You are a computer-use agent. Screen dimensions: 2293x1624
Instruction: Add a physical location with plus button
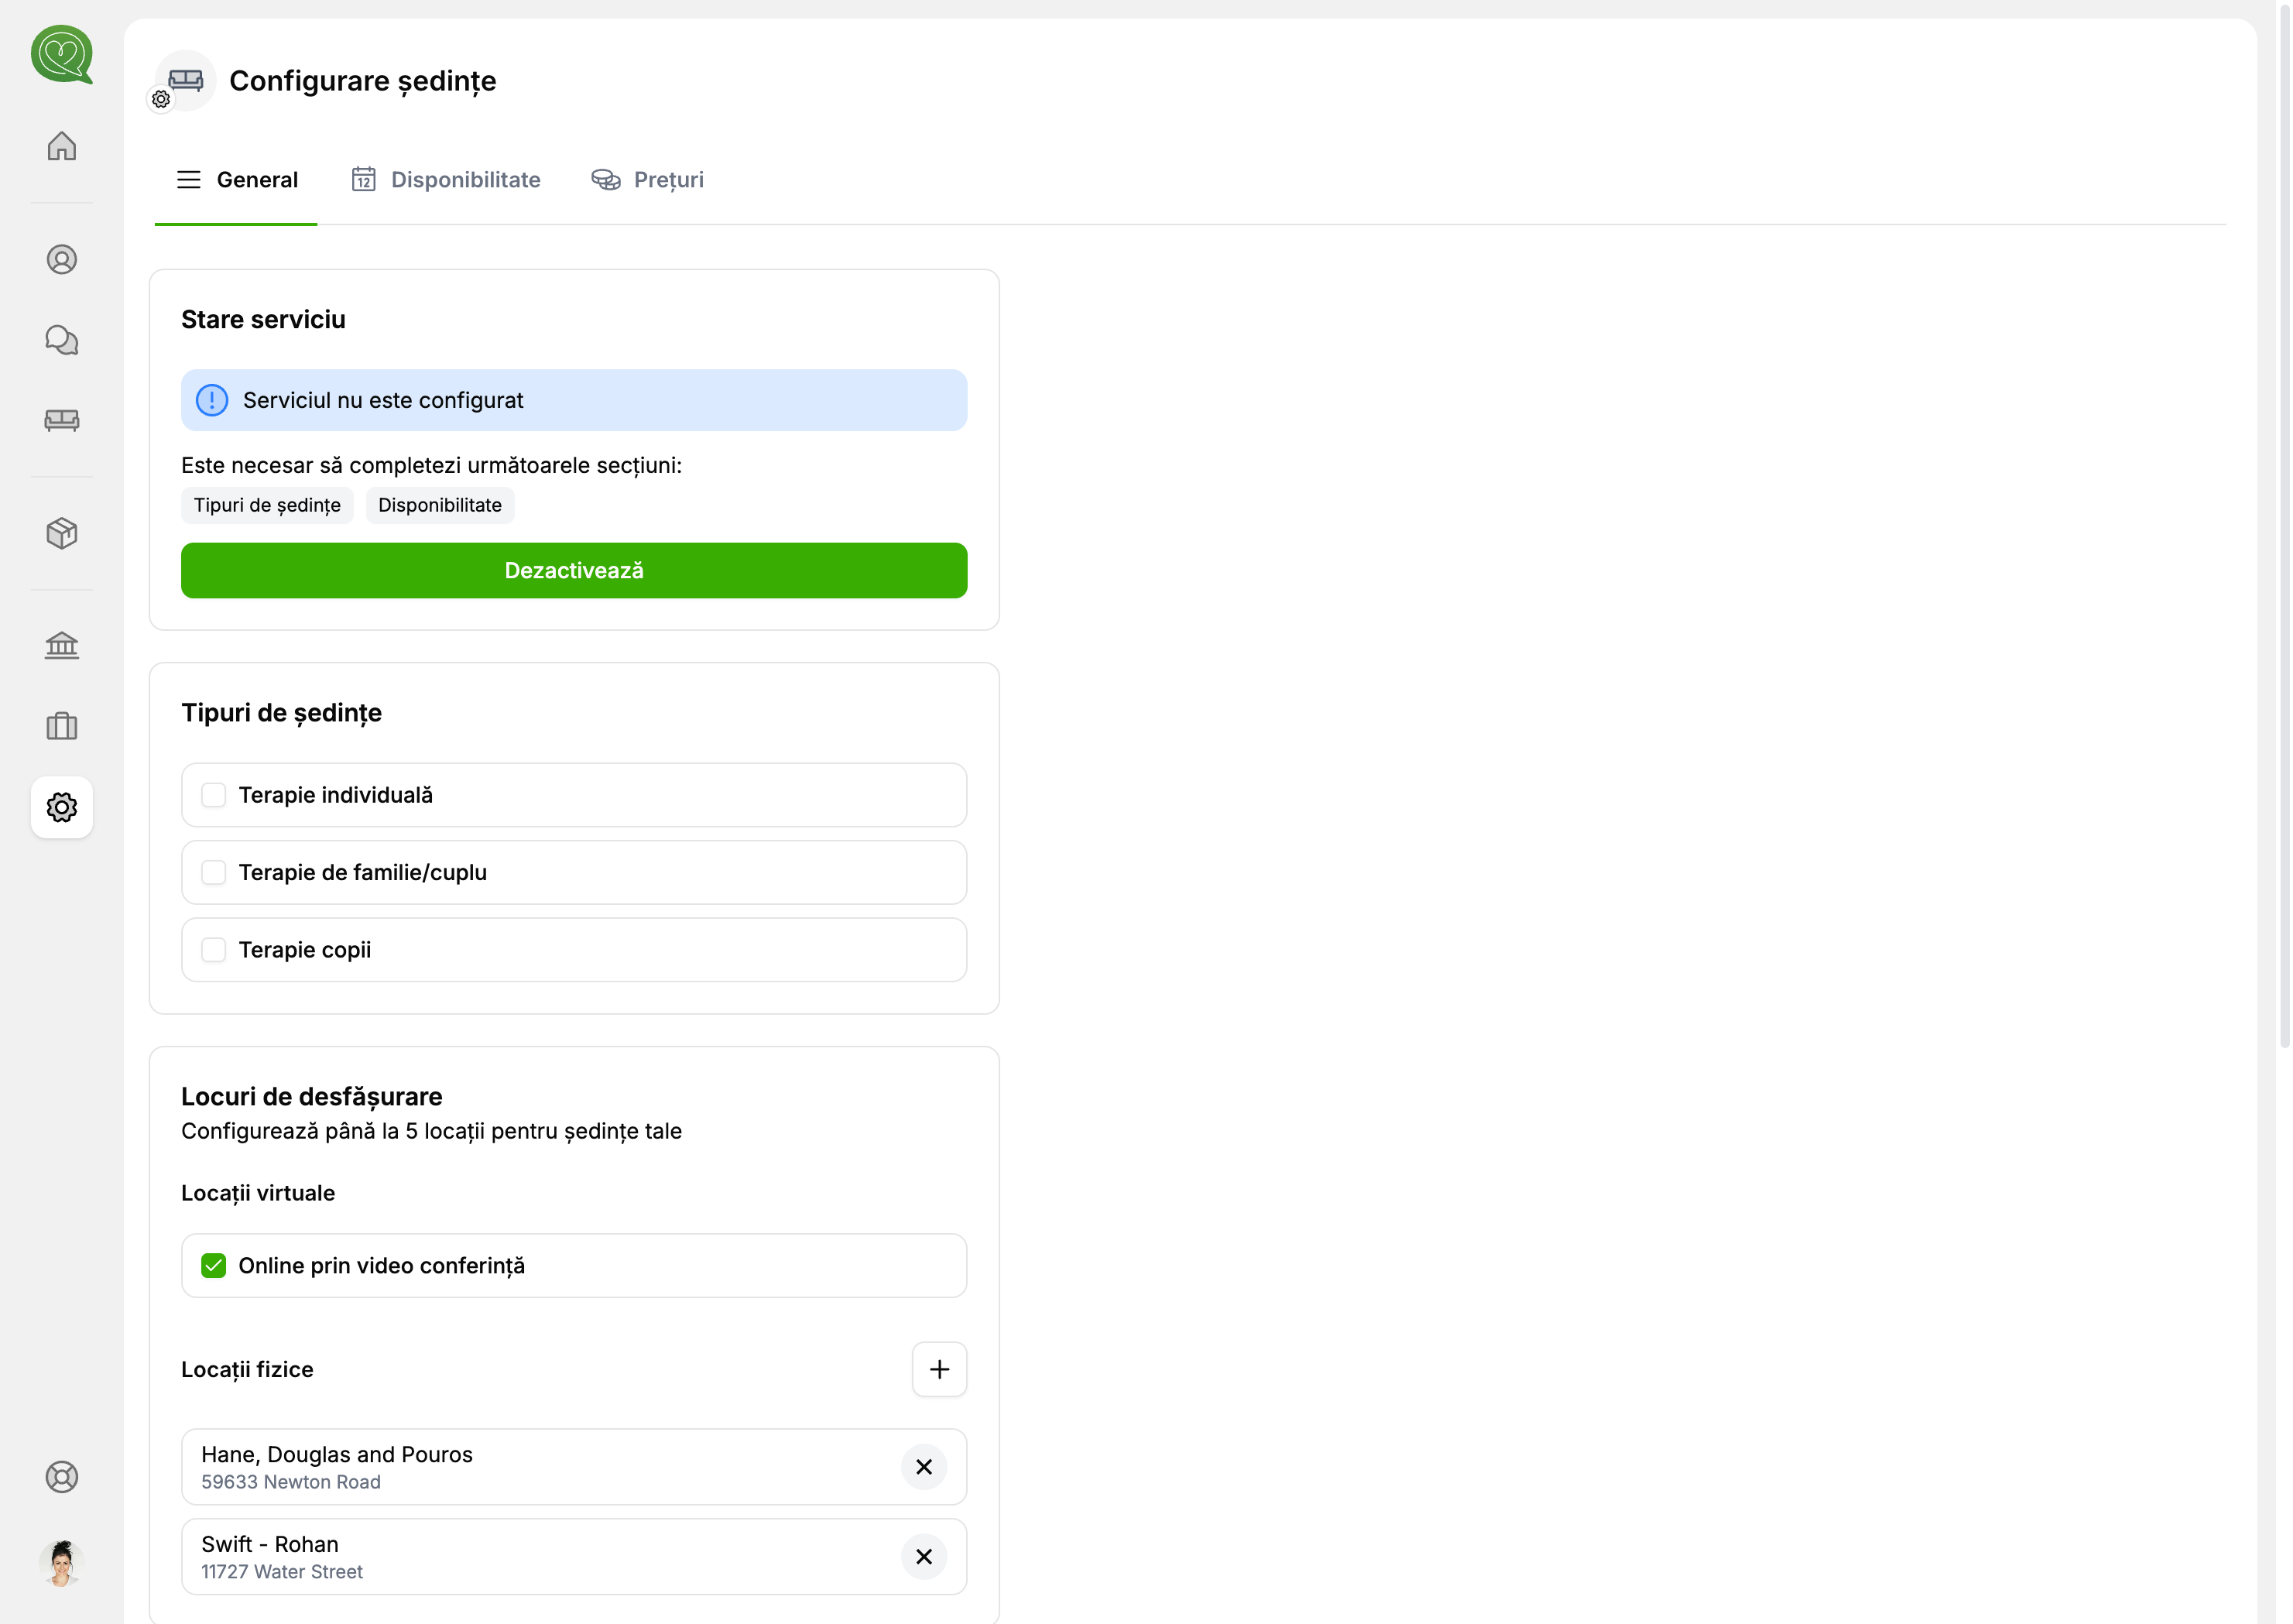point(939,1369)
